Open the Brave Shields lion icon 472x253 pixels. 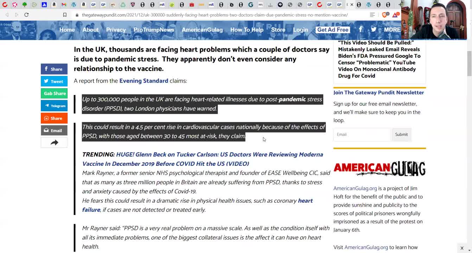(x=385, y=15)
